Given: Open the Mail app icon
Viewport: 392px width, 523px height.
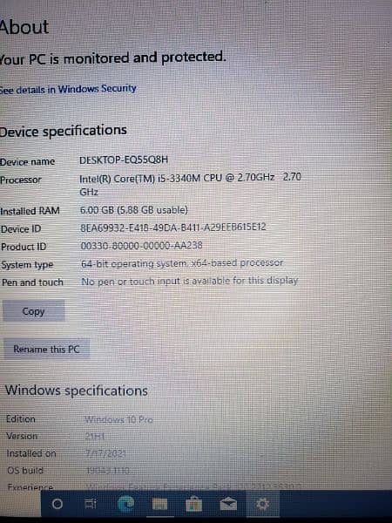Looking at the screenshot, I should tap(228, 504).
